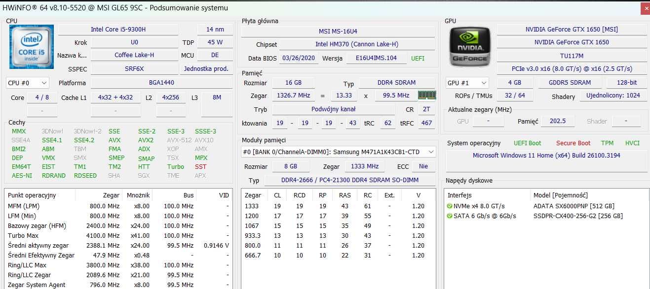
Task: Click the 128-bit bus width field
Action: pyautogui.click(x=626, y=83)
